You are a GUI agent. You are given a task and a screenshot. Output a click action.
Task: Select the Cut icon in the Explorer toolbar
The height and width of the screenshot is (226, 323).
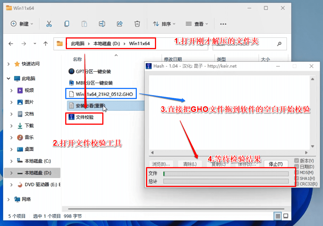(49, 24)
